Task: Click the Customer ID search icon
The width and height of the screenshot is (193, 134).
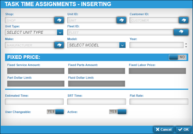Action: (x=183, y=20)
